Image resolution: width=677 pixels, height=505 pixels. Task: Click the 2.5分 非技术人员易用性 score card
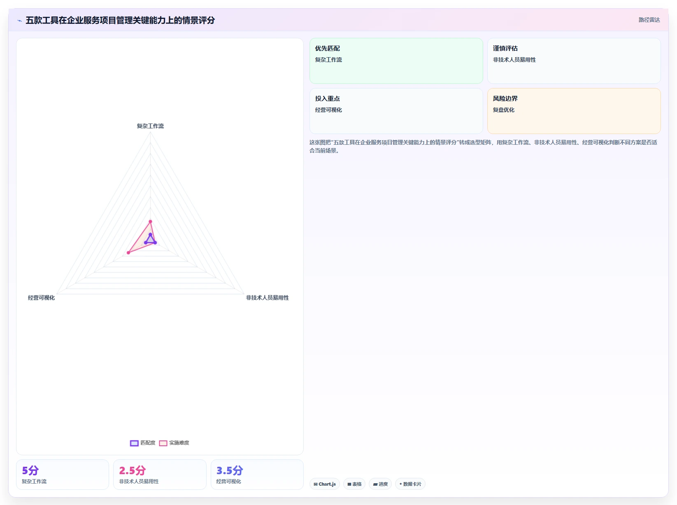160,475
